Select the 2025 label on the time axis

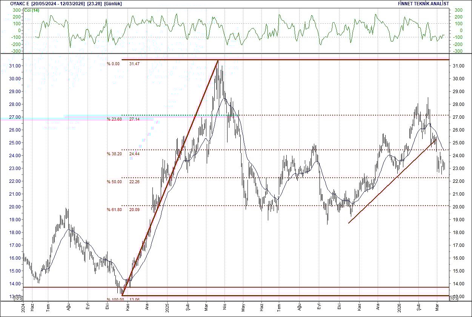(x=168, y=308)
